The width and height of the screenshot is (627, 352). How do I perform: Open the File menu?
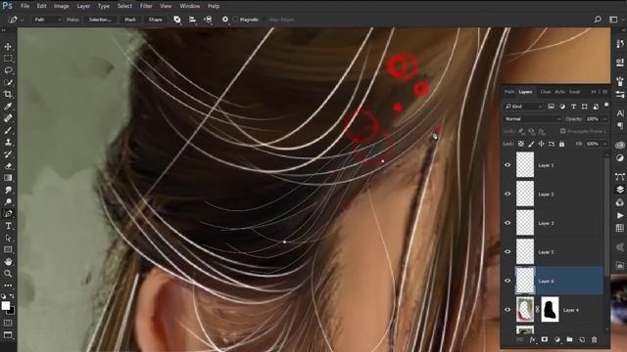25,6
